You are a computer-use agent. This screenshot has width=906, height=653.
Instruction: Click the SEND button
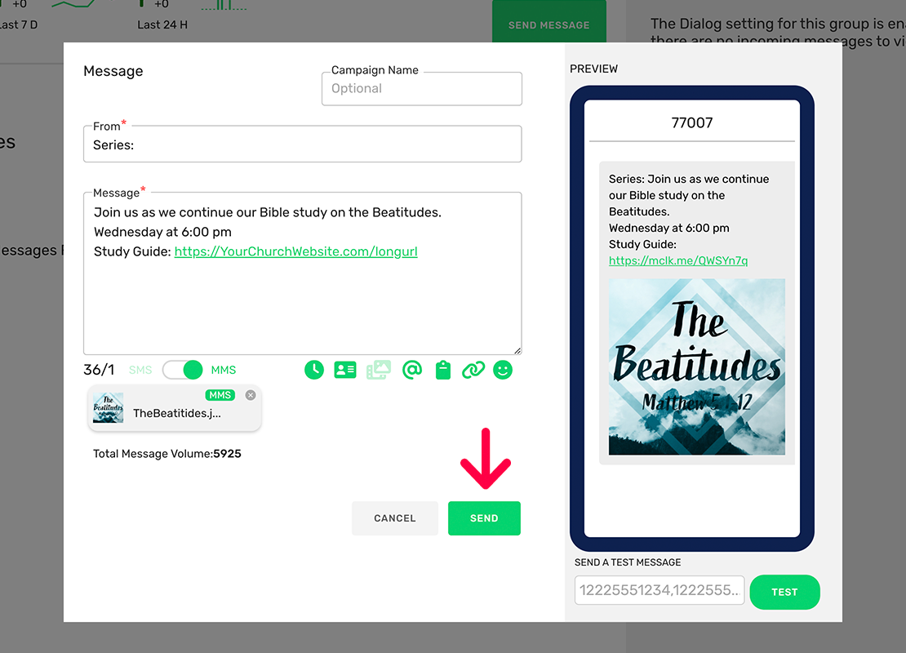[x=484, y=518]
